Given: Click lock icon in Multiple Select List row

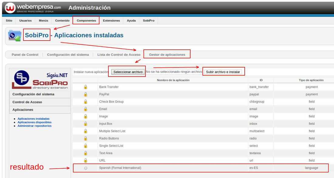Looking at the screenshot, I should tap(85, 131).
